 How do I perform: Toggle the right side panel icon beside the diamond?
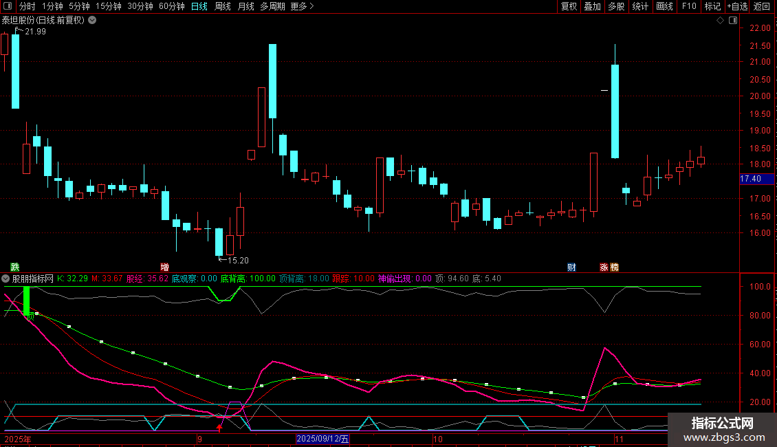pyautogui.click(x=731, y=21)
